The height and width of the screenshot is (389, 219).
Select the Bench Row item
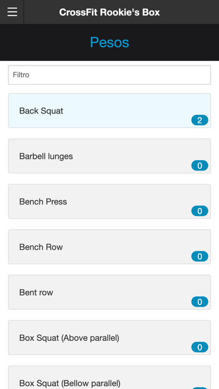pos(109,247)
